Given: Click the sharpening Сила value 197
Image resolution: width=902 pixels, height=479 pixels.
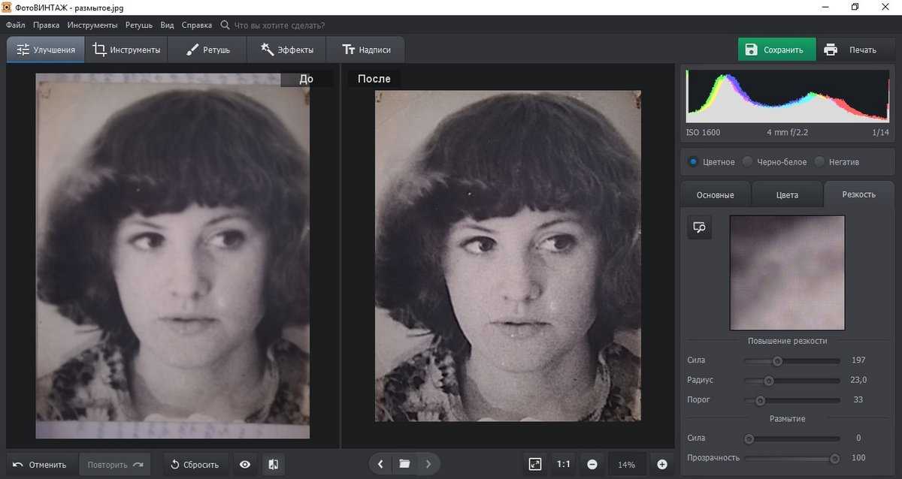Looking at the screenshot, I should (858, 360).
